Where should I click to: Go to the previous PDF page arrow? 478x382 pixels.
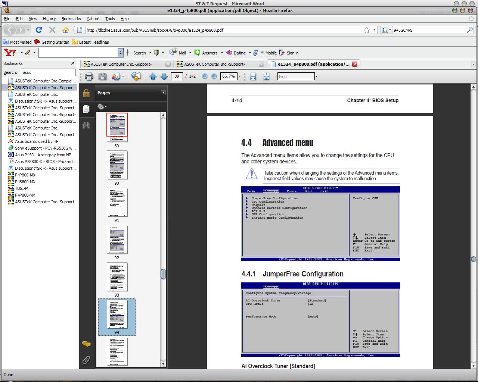pyautogui.click(x=153, y=76)
